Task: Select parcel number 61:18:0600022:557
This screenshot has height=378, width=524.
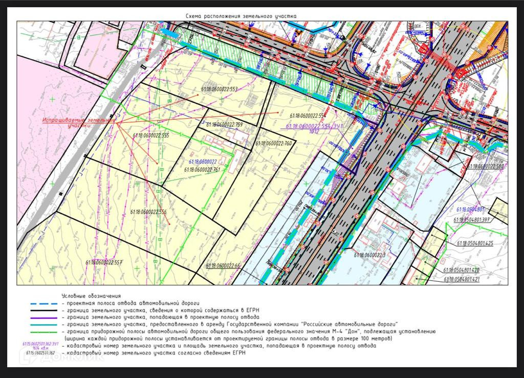Action: [x=104, y=262]
